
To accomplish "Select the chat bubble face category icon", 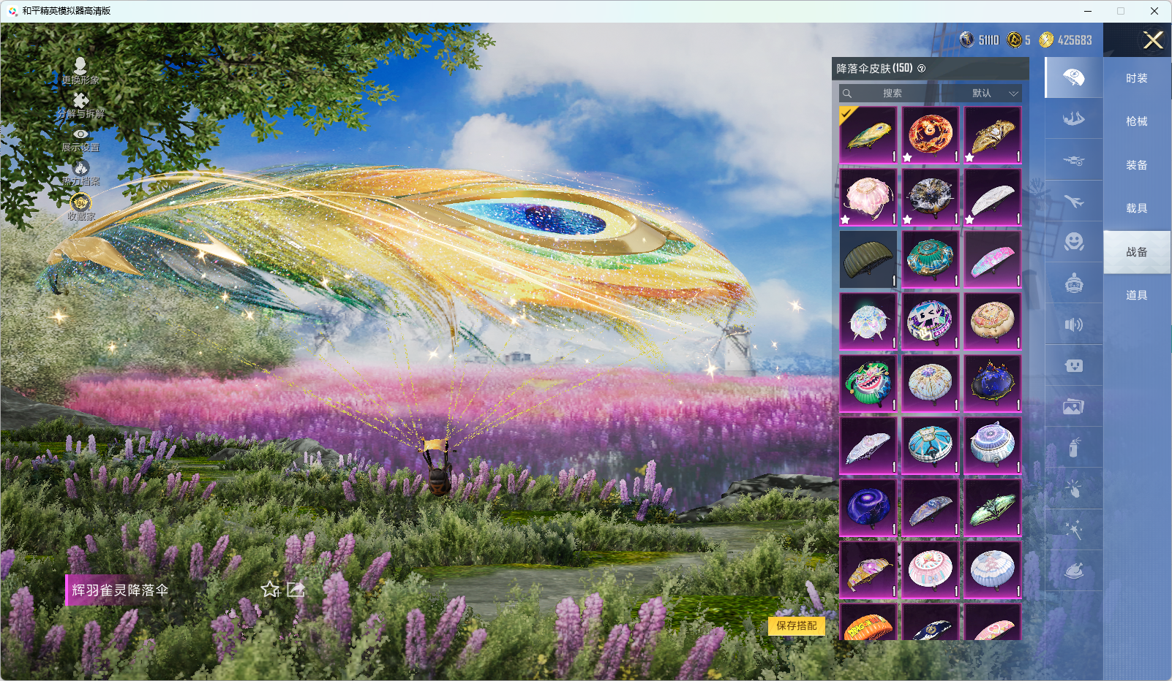I will pos(1073,365).
